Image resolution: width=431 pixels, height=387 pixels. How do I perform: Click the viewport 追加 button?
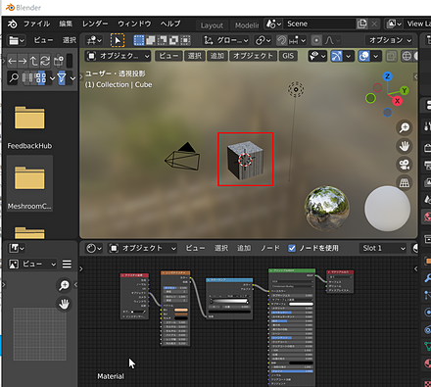[217, 56]
